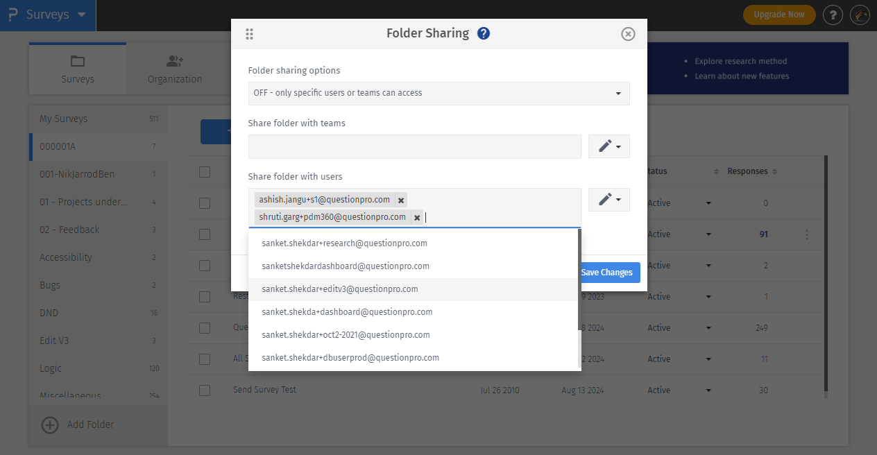This screenshot has height=455, width=877.
Task: Select the Surveys tab
Action: pos(77,68)
